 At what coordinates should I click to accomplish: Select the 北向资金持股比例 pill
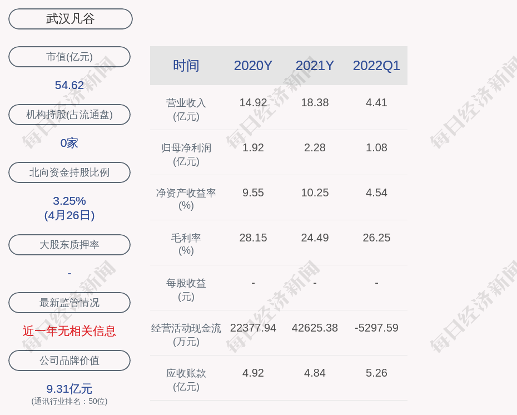pos(69,172)
